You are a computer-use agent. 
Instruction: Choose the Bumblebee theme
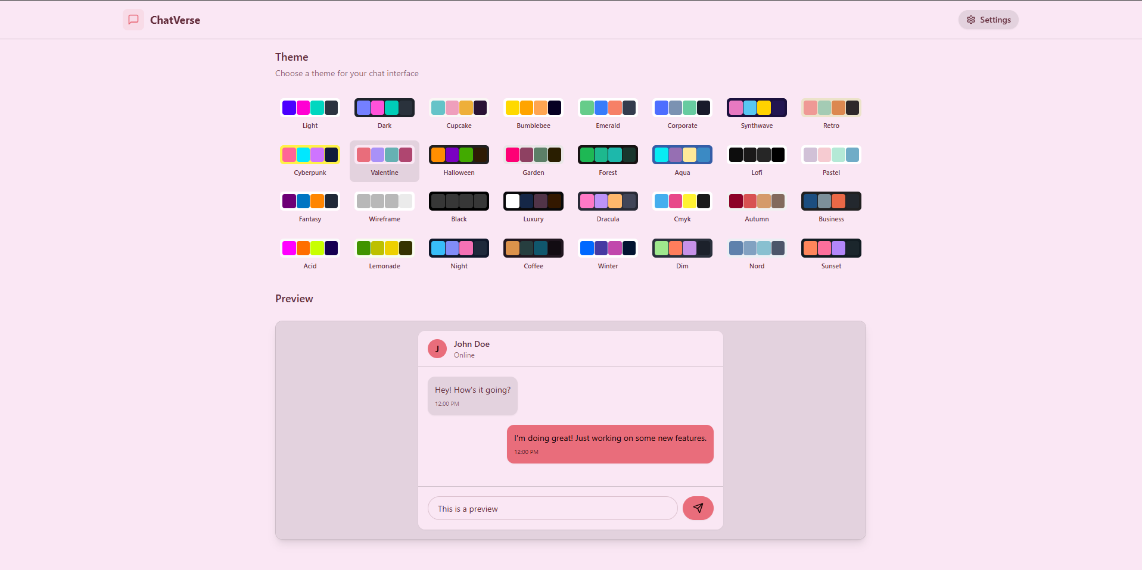tap(533, 114)
